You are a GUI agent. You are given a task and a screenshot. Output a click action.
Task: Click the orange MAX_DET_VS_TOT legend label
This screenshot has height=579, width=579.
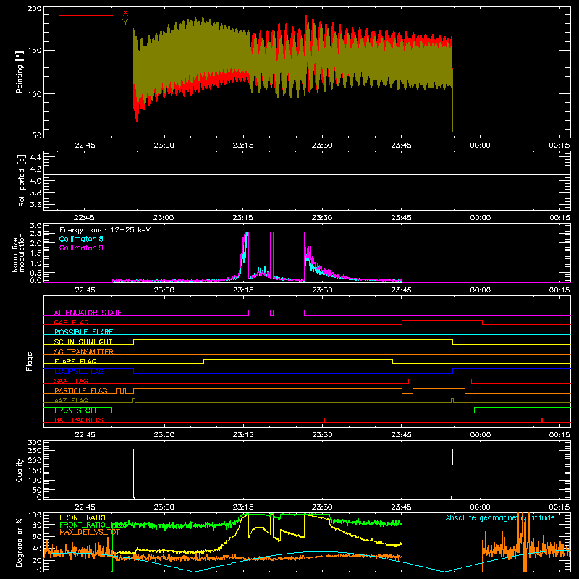[90, 532]
